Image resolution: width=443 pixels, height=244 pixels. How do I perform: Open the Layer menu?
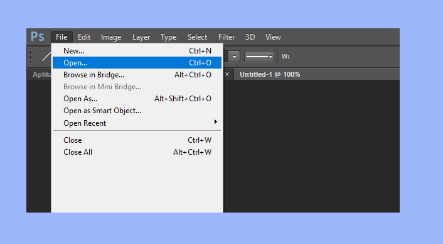(x=141, y=37)
